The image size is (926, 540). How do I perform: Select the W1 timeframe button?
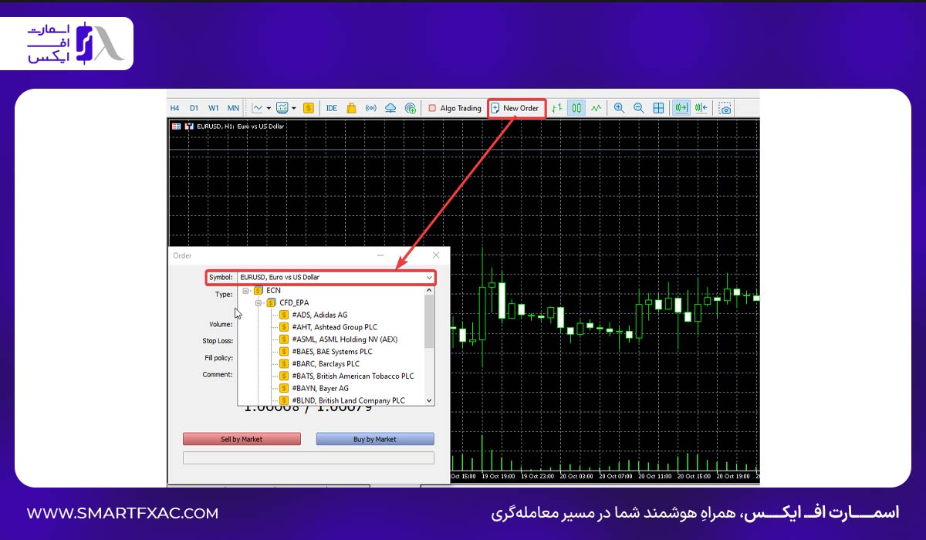point(213,109)
